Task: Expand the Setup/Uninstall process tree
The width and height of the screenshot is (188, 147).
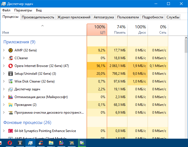Action: (4, 74)
